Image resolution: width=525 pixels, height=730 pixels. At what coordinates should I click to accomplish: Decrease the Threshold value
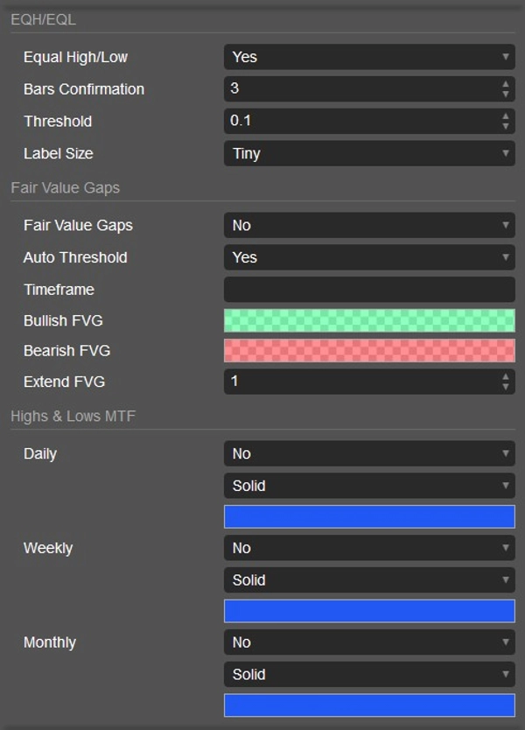[506, 126]
